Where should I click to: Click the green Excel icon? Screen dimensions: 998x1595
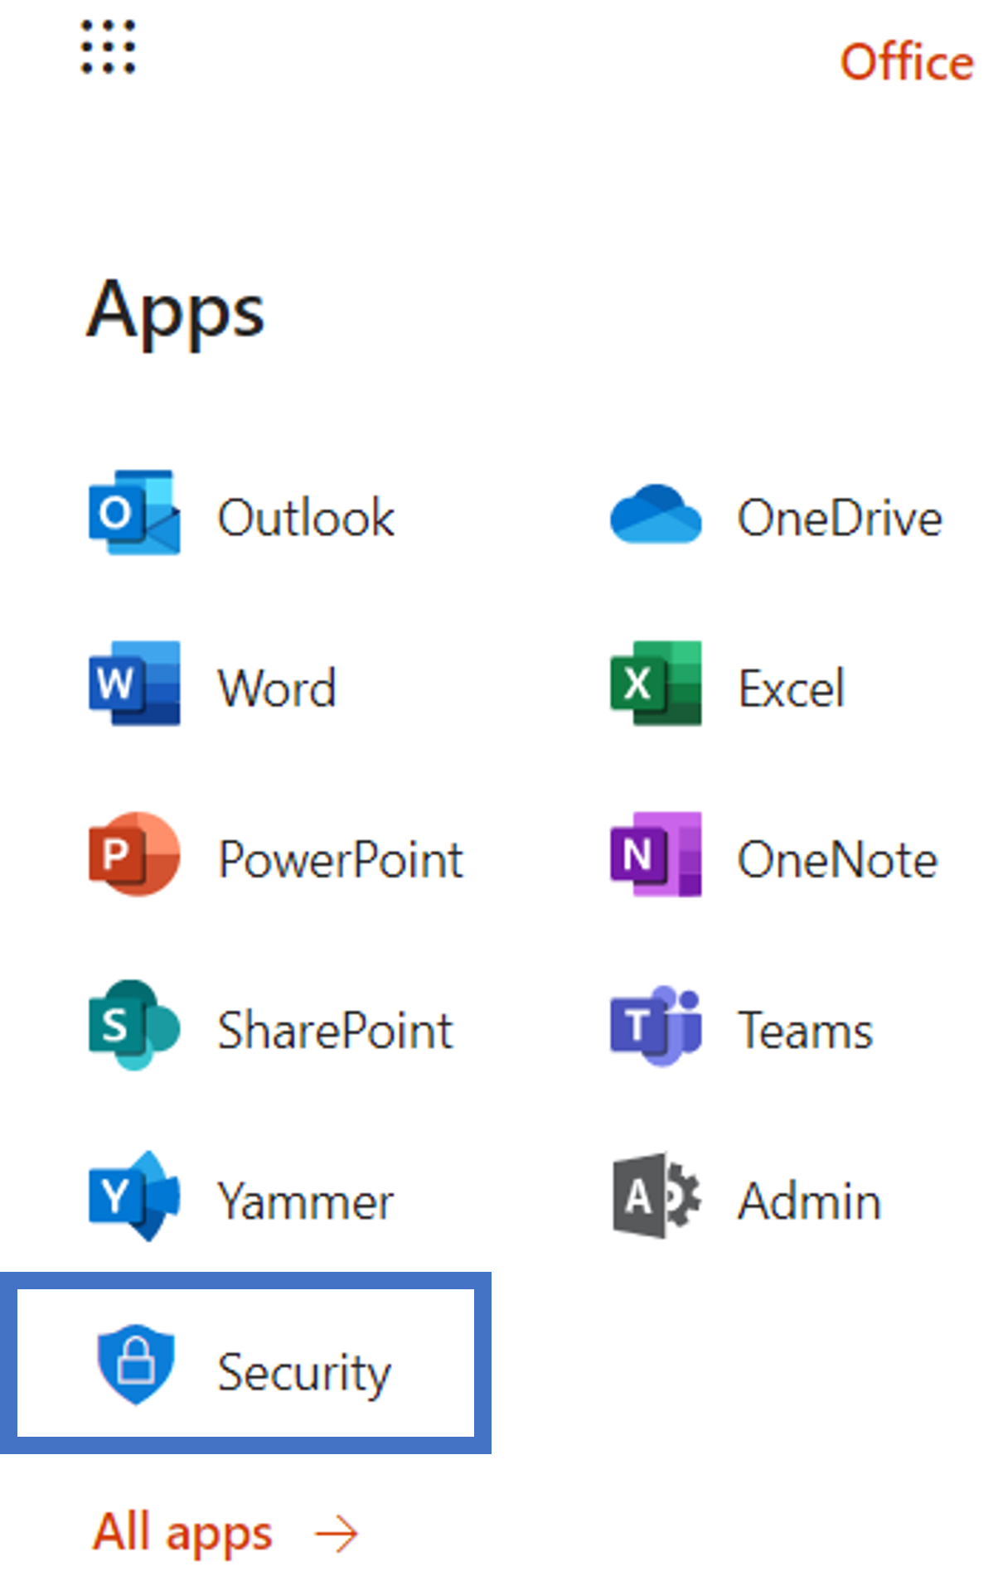pyautogui.click(x=655, y=684)
